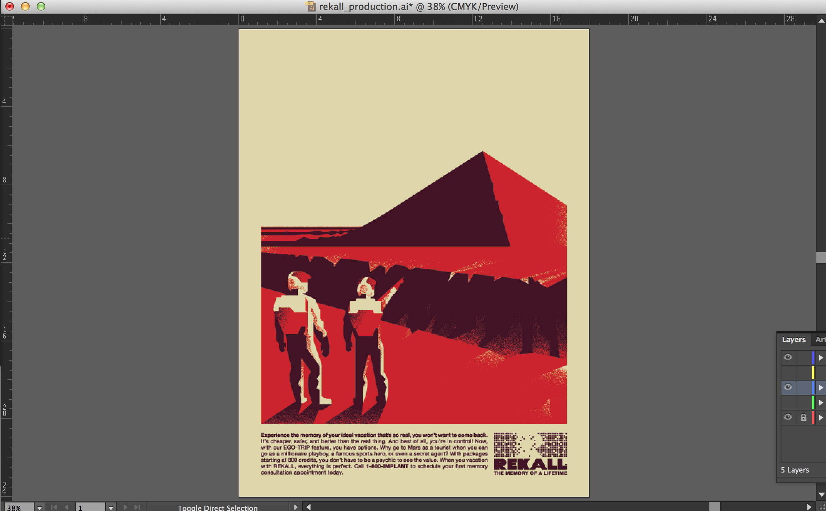Select the top layer's dark blue color bar
Image resolution: width=826 pixels, height=511 pixels.
click(813, 357)
